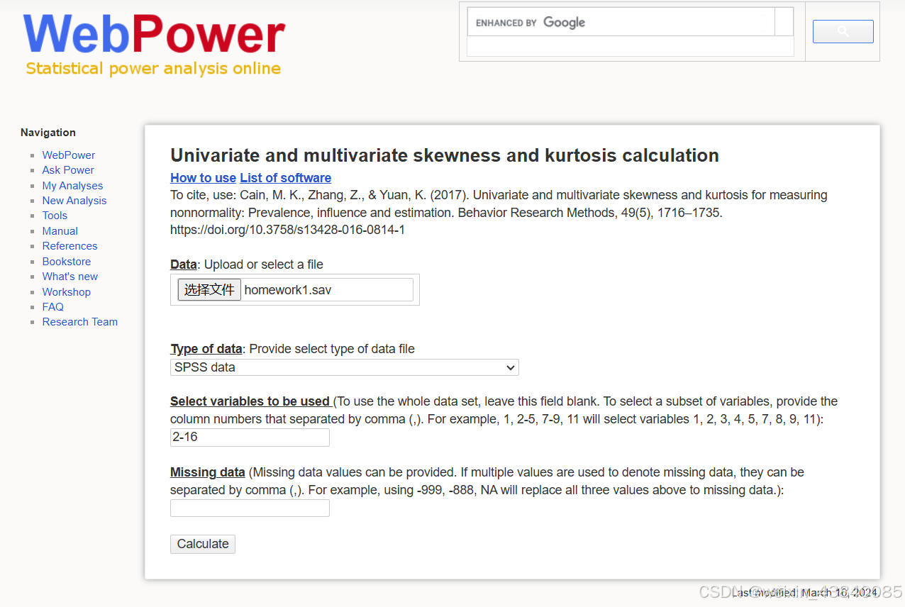The height and width of the screenshot is (607, 905).
Task: Click the doi.org citation URL text
Action: tap(287, 230)
